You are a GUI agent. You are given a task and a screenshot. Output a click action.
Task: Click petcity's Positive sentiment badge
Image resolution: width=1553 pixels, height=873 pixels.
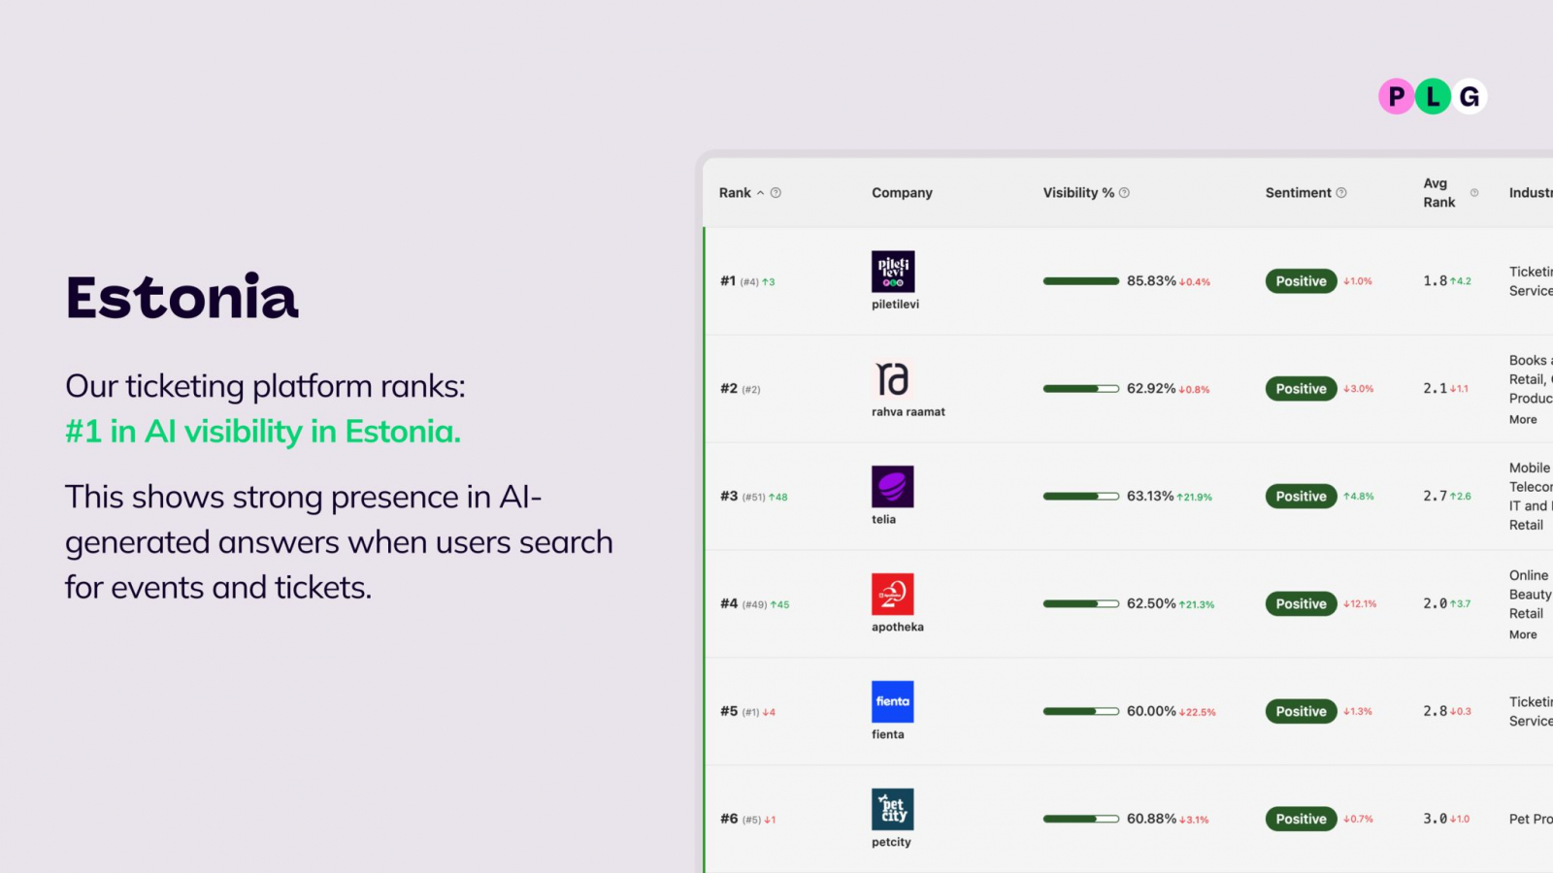(1301, 820)
